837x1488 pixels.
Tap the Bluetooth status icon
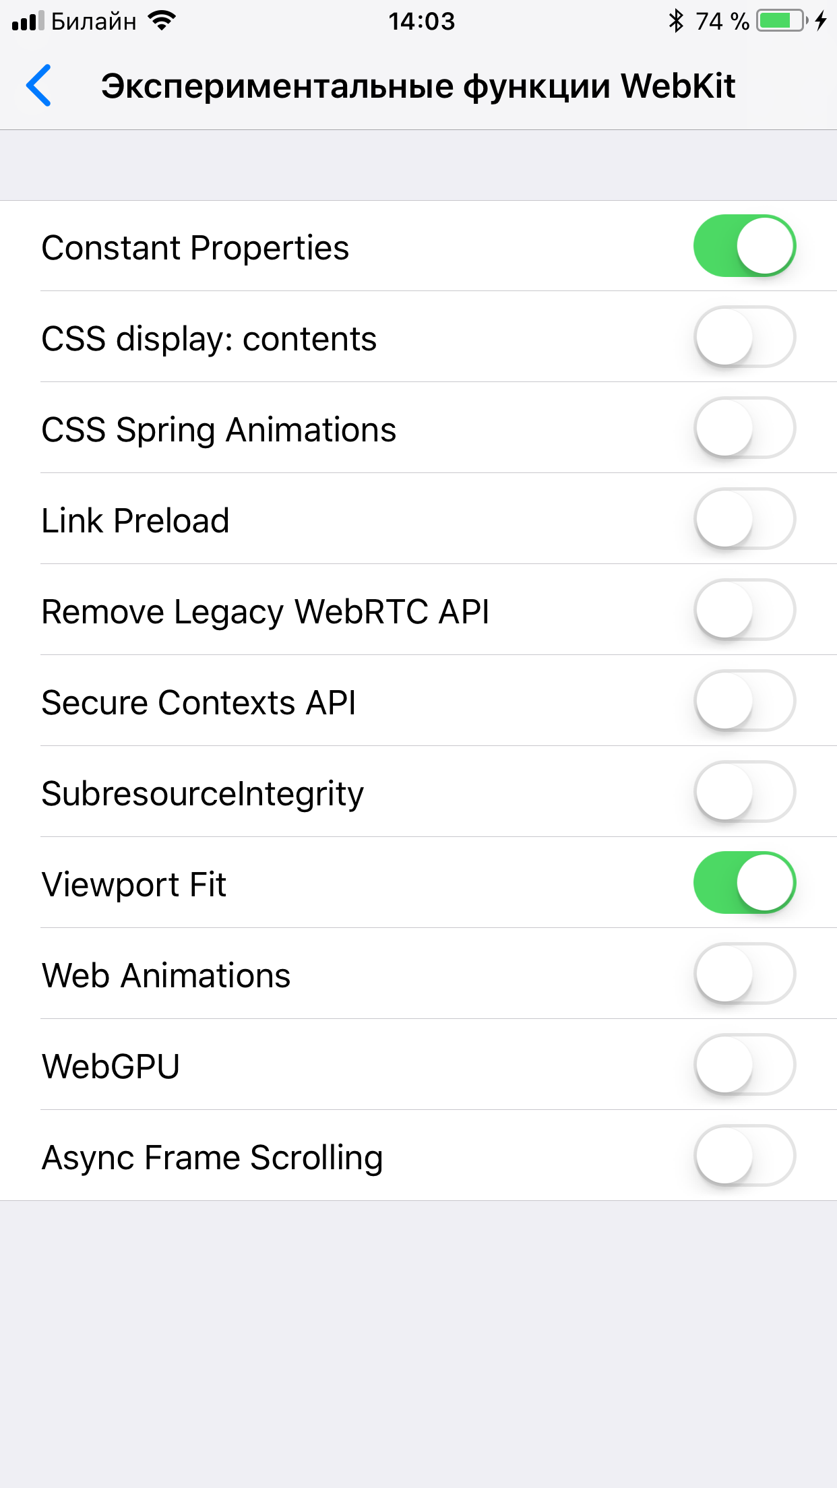point(676,22)
